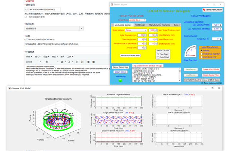Click the decrease indent icon in editor
Image resolution: width=230 pixels, height=151 pixels.
click(88, 62)
